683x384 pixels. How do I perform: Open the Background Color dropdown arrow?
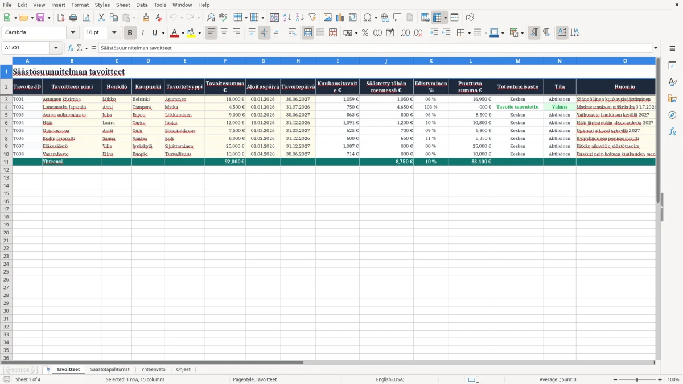(199, 33)
